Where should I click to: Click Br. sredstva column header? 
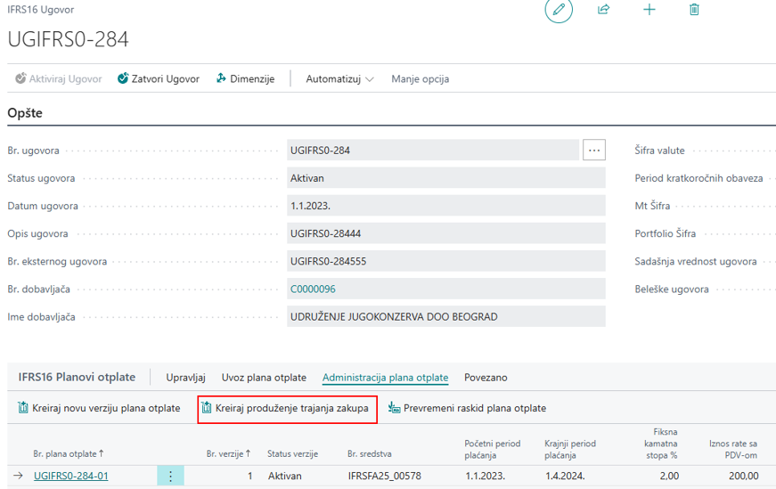point(369,453)
